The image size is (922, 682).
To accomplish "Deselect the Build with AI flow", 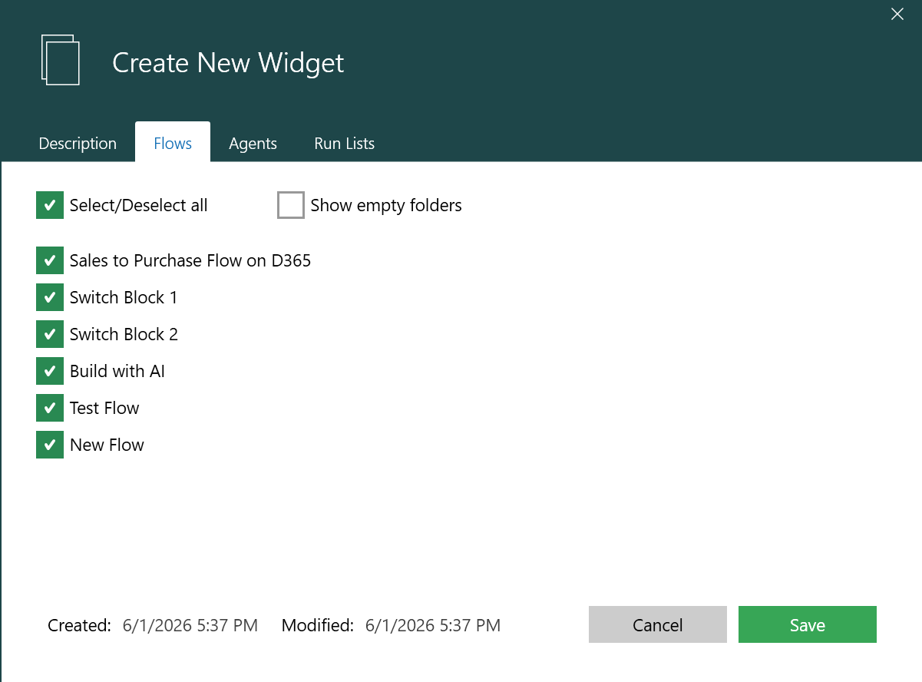I will [x=50, y=371].
